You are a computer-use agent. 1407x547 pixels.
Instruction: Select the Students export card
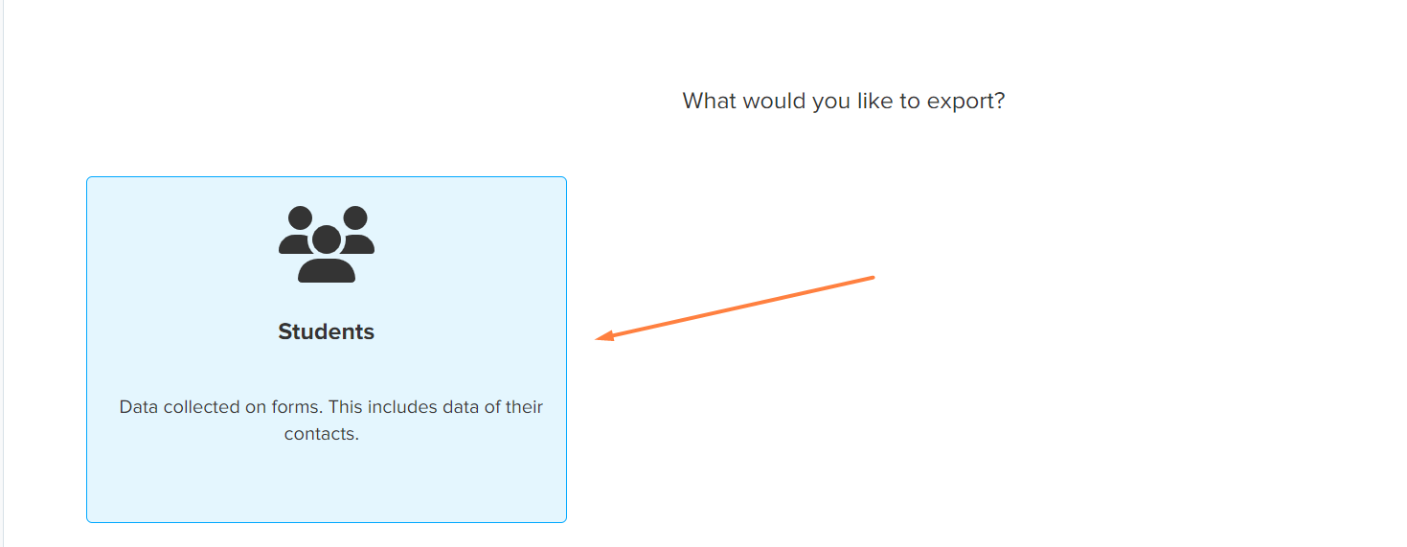click(x=327, y=350)
